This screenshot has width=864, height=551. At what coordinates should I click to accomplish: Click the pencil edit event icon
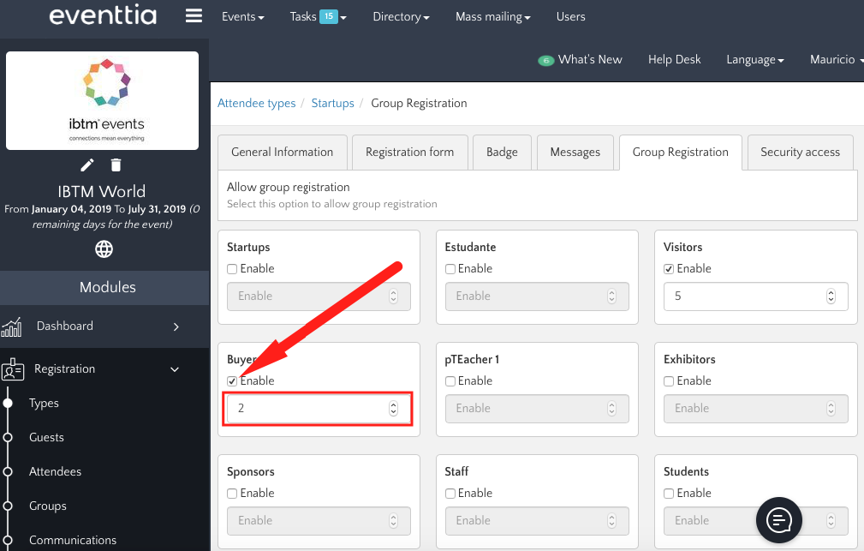[87, 165]
